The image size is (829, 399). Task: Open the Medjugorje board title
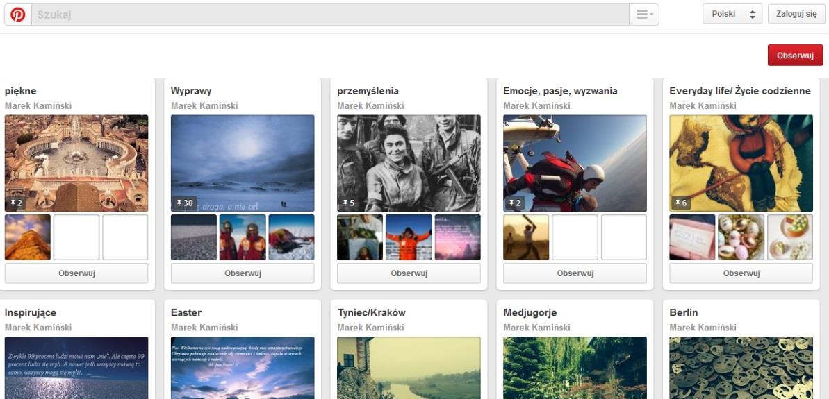[530, 312]
